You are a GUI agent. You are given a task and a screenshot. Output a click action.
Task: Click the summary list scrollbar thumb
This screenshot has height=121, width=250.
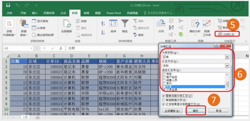pos(227,84)
